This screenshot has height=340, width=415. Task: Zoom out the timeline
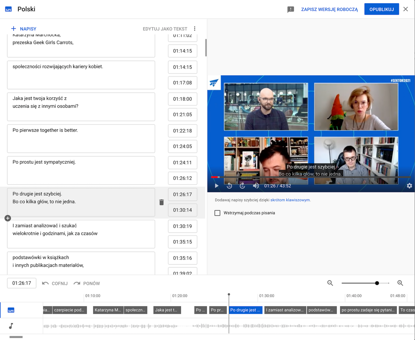pos(330,283)
